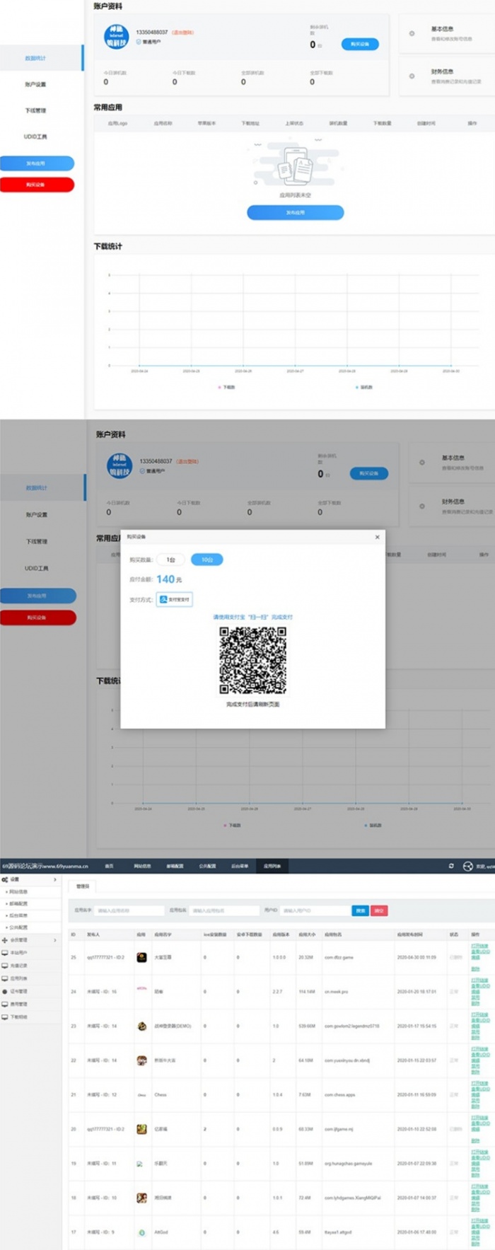Click the 'AltGod' app name cell
The image size is (495, 1250).
click(161, 1232)
